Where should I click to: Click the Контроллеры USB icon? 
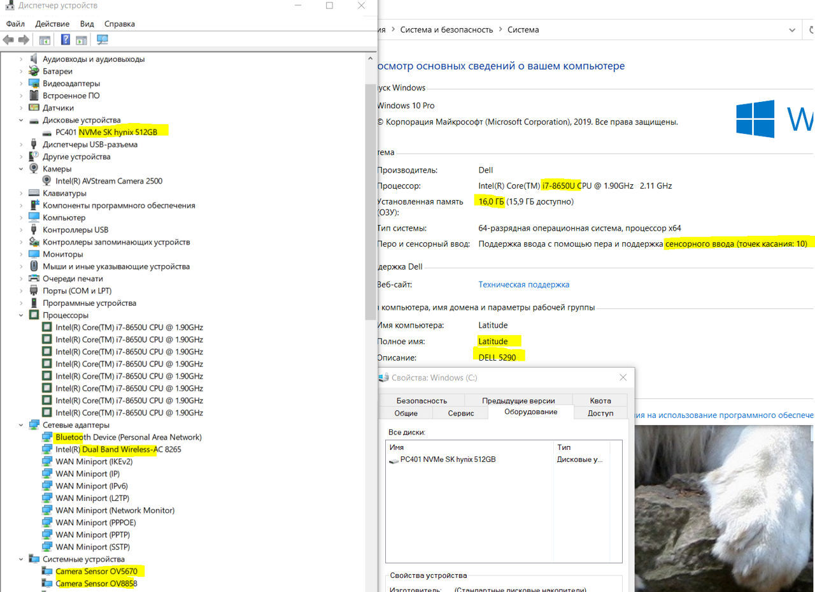[34, 230]
